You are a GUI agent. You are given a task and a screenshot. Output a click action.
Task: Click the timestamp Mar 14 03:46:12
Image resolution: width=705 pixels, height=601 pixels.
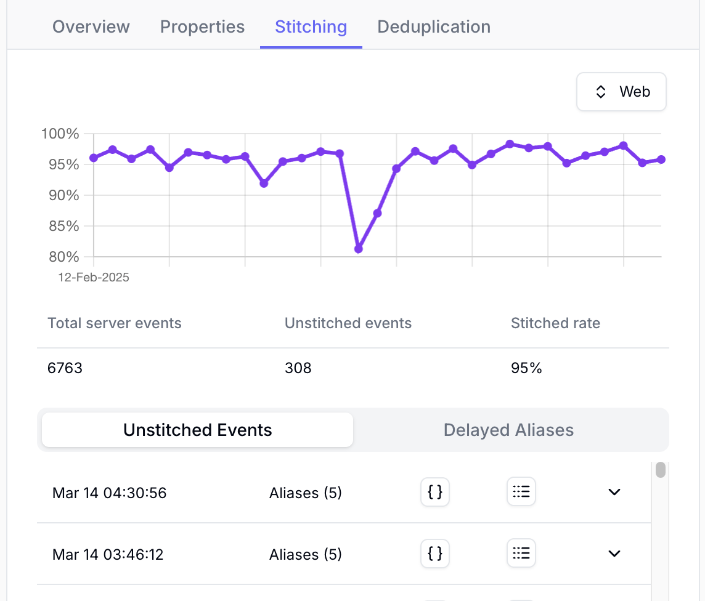point(108,554)
